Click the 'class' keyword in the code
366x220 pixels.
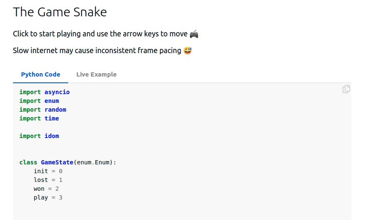point(28,162)
